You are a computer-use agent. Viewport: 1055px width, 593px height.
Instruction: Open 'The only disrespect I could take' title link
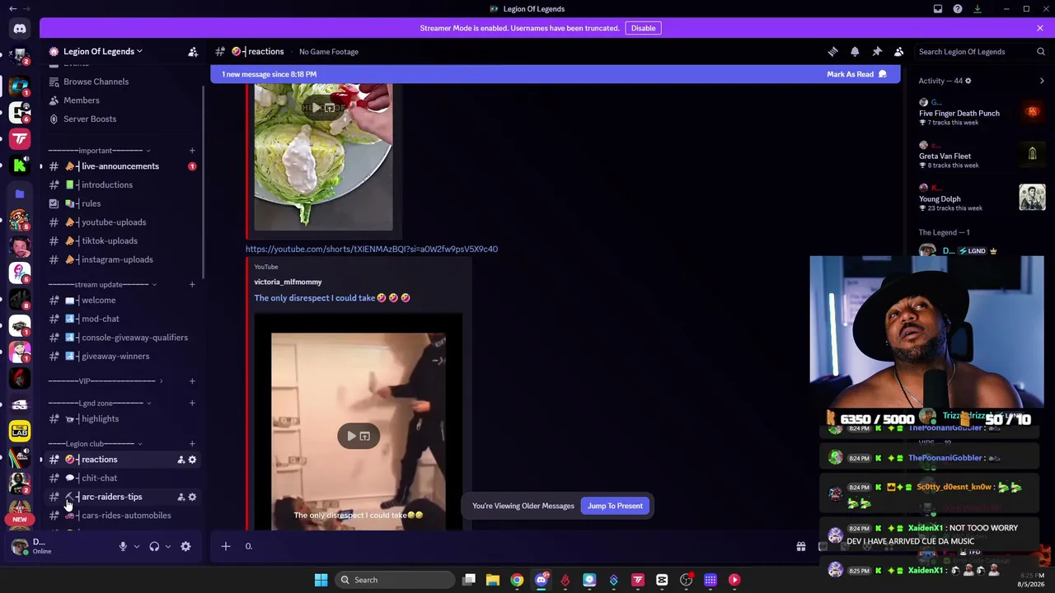coord(332,298)
